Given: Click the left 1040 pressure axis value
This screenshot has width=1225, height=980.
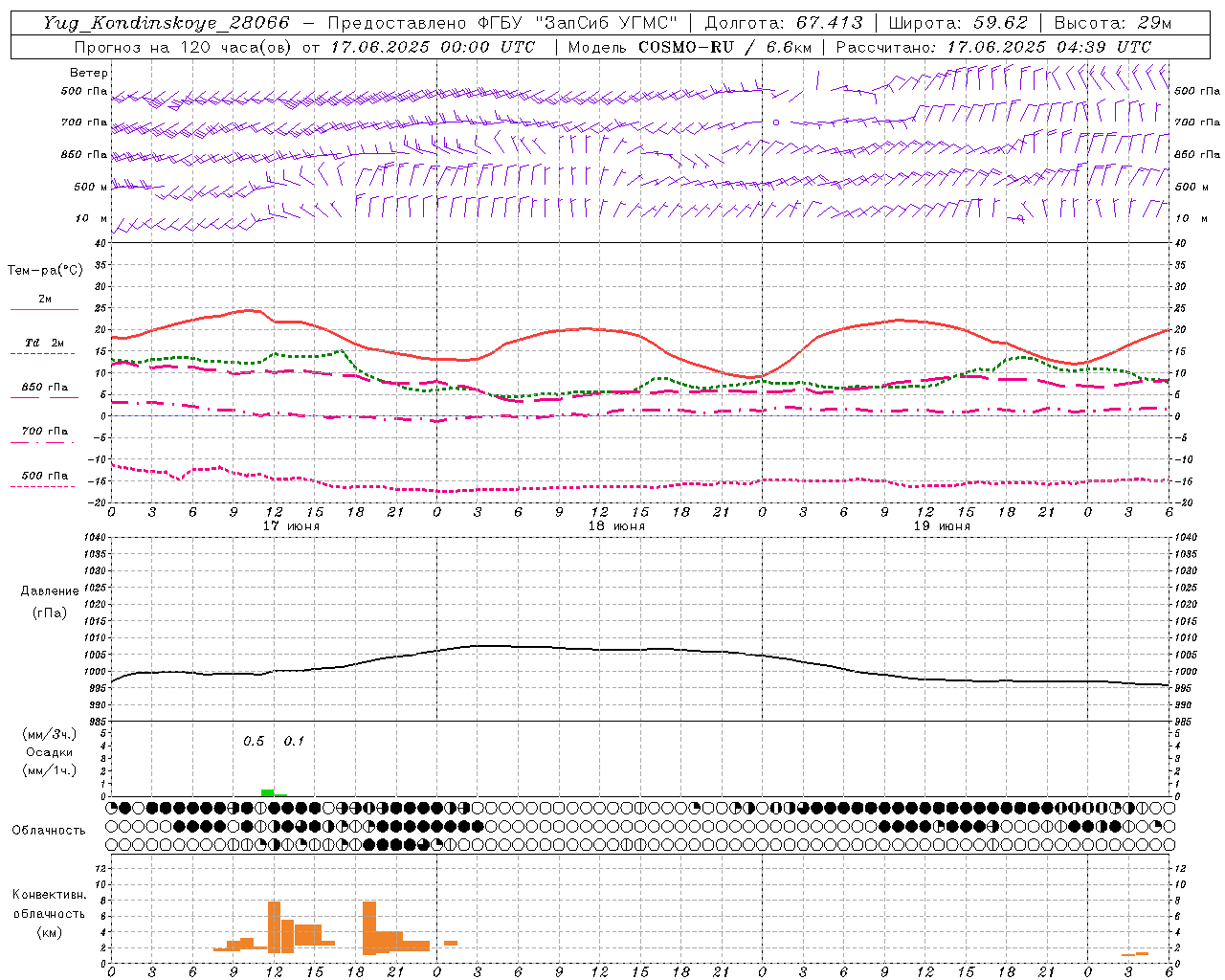Looking at the screenshot, I should click(94, 538).
